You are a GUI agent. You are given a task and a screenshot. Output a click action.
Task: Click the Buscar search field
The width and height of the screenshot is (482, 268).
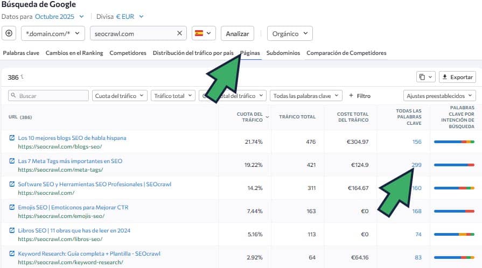tap(48, 96)
